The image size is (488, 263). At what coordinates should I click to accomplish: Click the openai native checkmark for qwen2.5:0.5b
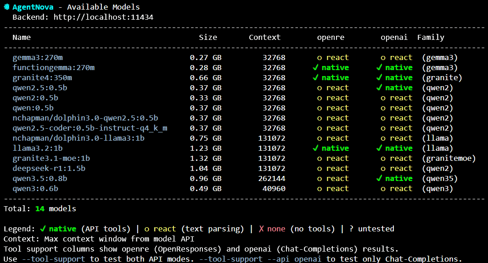(x=379, y=88)
